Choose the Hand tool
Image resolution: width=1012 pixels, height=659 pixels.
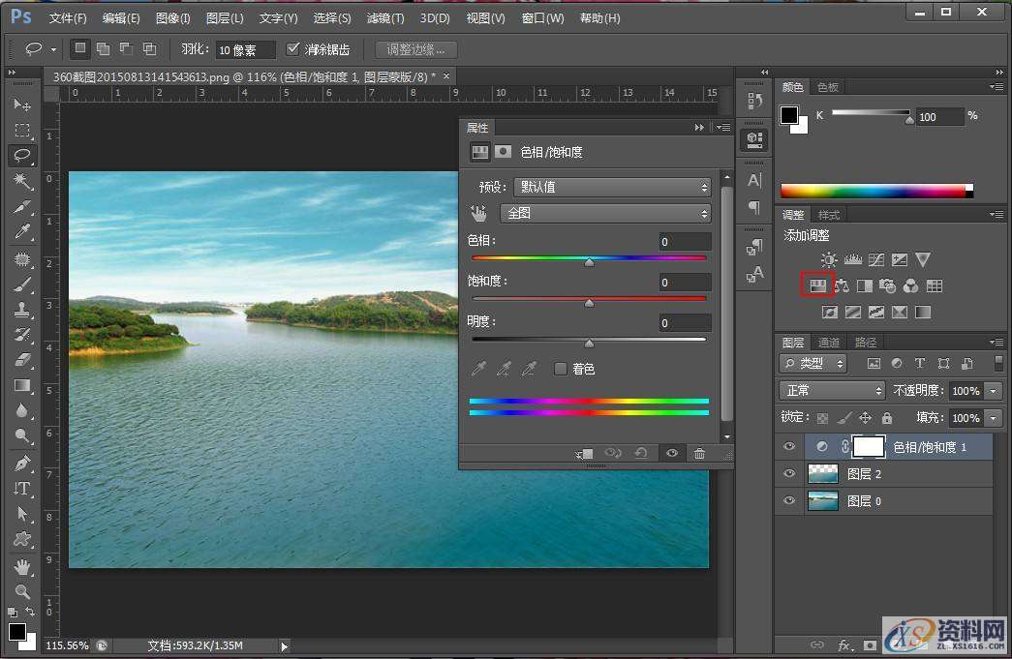click(22, 566)
